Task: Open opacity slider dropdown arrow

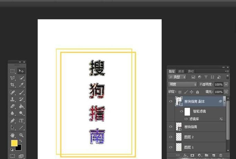Action: [226, 85]
